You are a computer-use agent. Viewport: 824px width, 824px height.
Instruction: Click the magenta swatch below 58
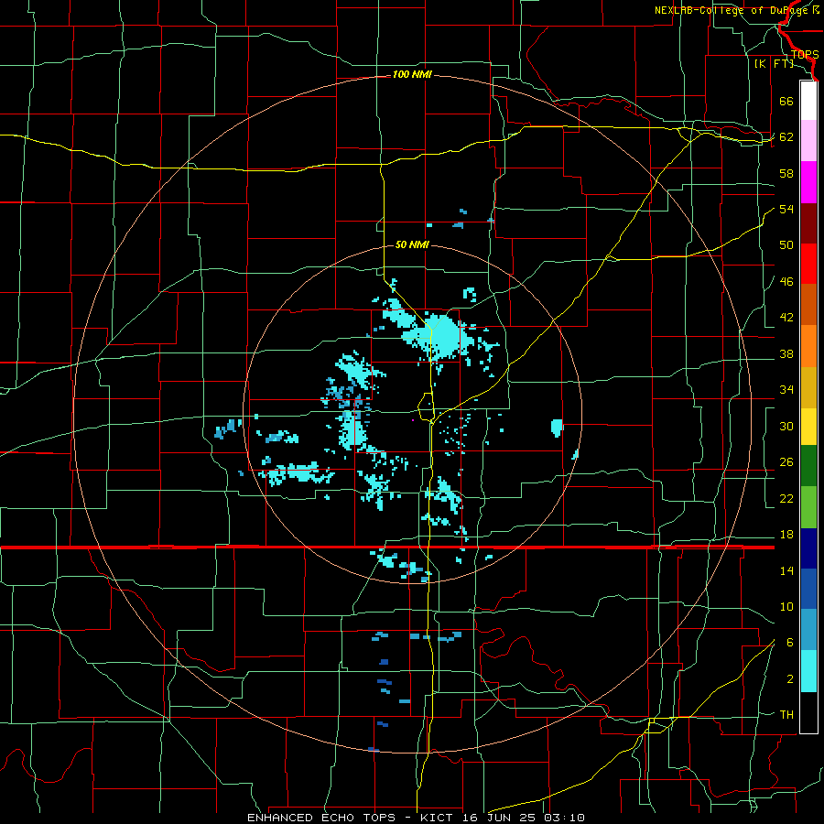808,182
